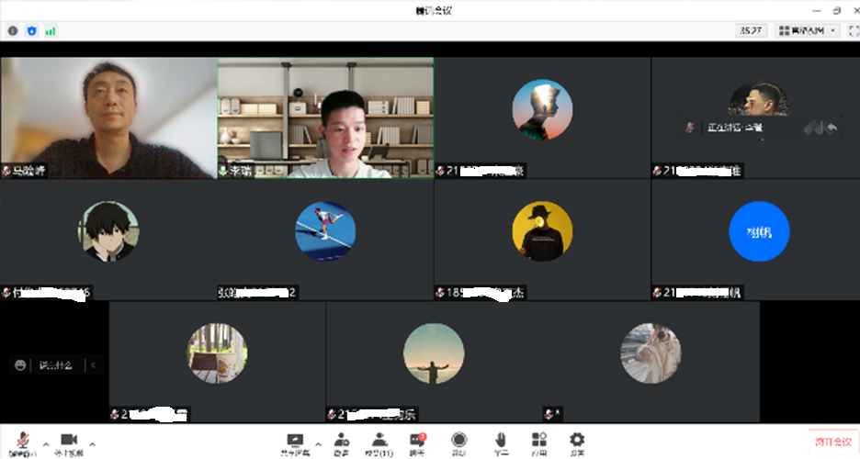Toggle the camera video button
The width and height of the screenshot is (860, 459).
[69, 443]
